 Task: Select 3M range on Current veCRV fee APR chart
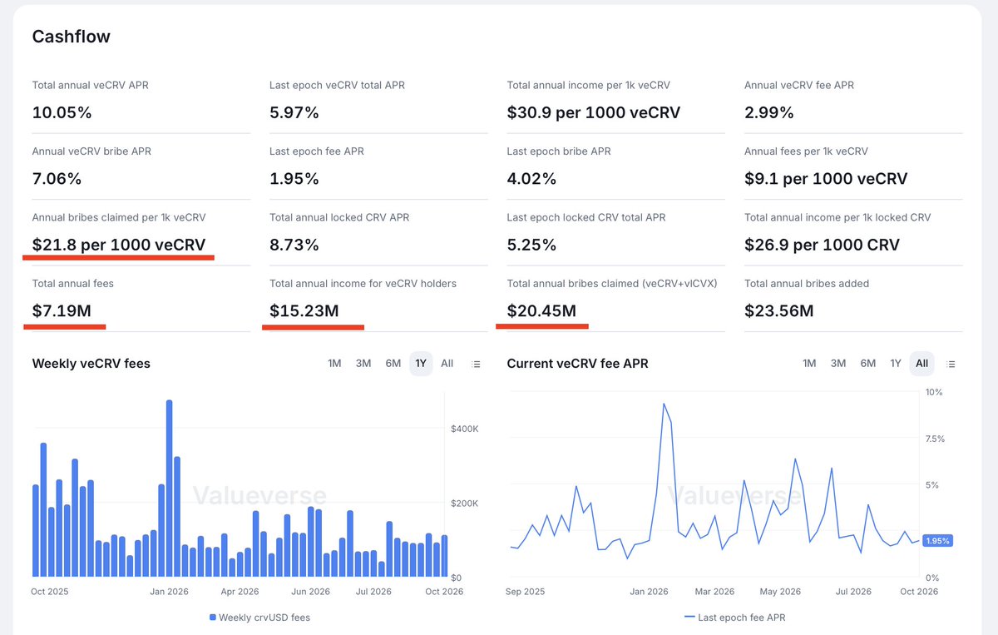(838, 364)
